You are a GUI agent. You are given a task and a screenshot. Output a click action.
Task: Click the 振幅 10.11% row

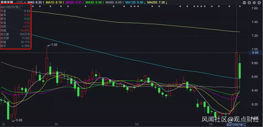point(16,42)
